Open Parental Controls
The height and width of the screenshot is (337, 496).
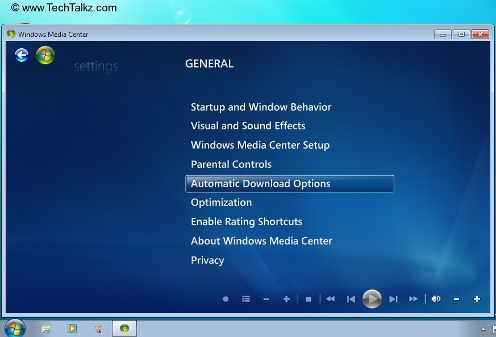231,164
